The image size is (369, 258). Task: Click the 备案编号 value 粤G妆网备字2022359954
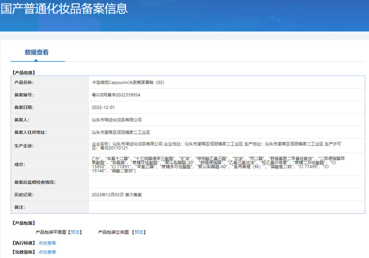pos(116,95)
